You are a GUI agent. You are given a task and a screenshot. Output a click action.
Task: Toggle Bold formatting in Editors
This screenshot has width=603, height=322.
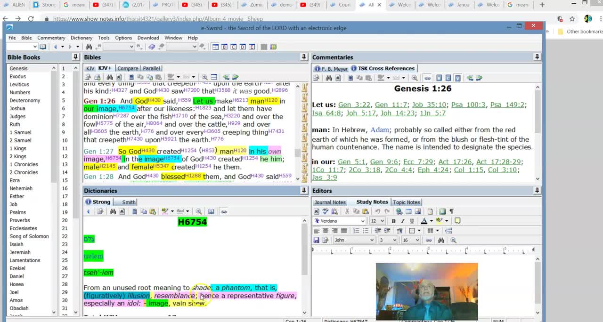pyautogui.click(x=393, y=221)
